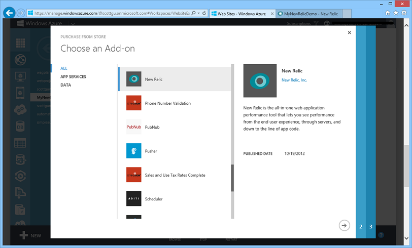The width and height of the screenshot is (412, 248).
Task: Close the Choose an Add-on dialog
Action: [x=349, y=32]
